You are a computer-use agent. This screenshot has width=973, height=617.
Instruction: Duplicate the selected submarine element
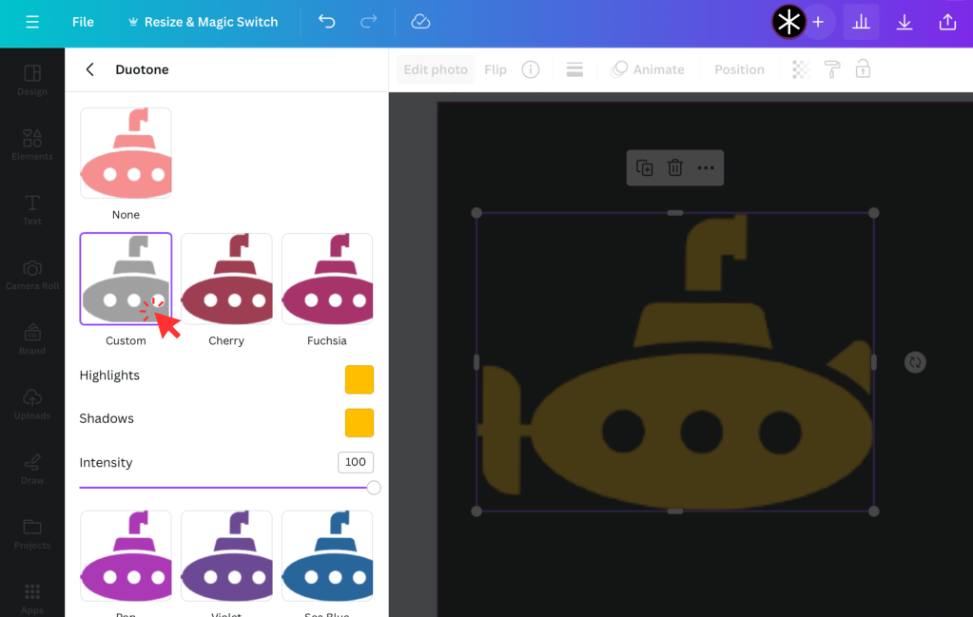(645, 168)
